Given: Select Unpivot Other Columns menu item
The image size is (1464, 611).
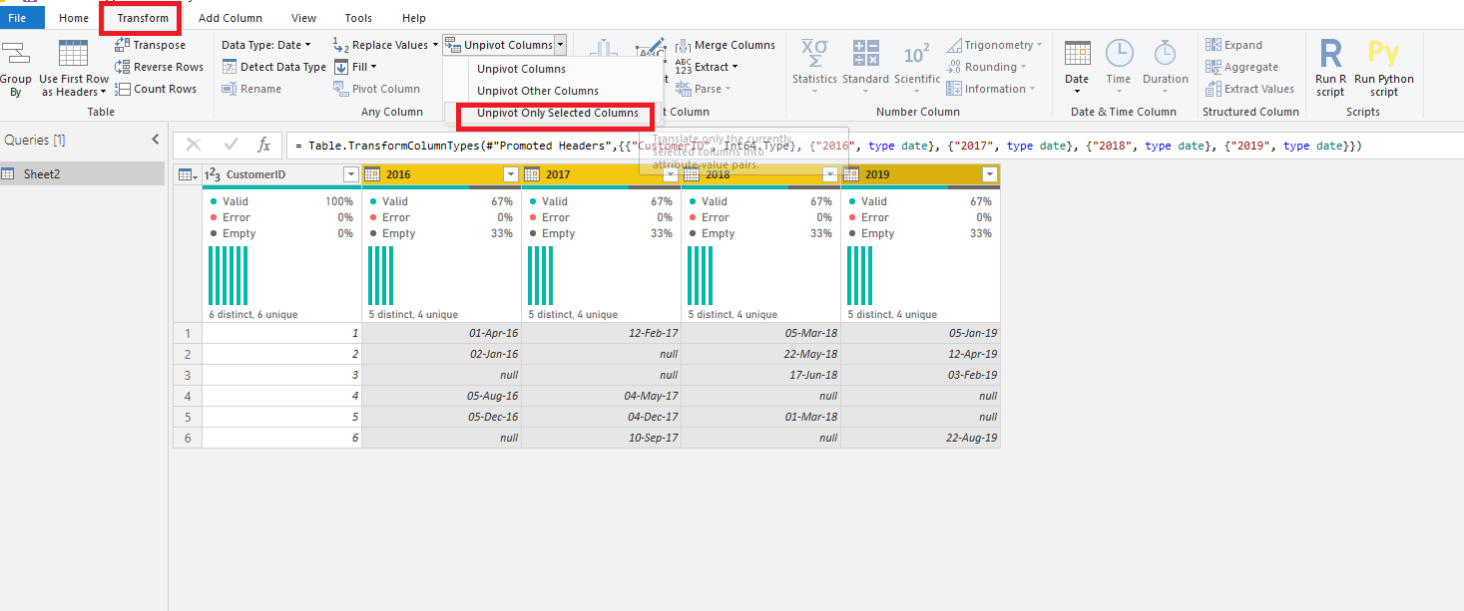Looking at the screenshot, I should 537,91.
